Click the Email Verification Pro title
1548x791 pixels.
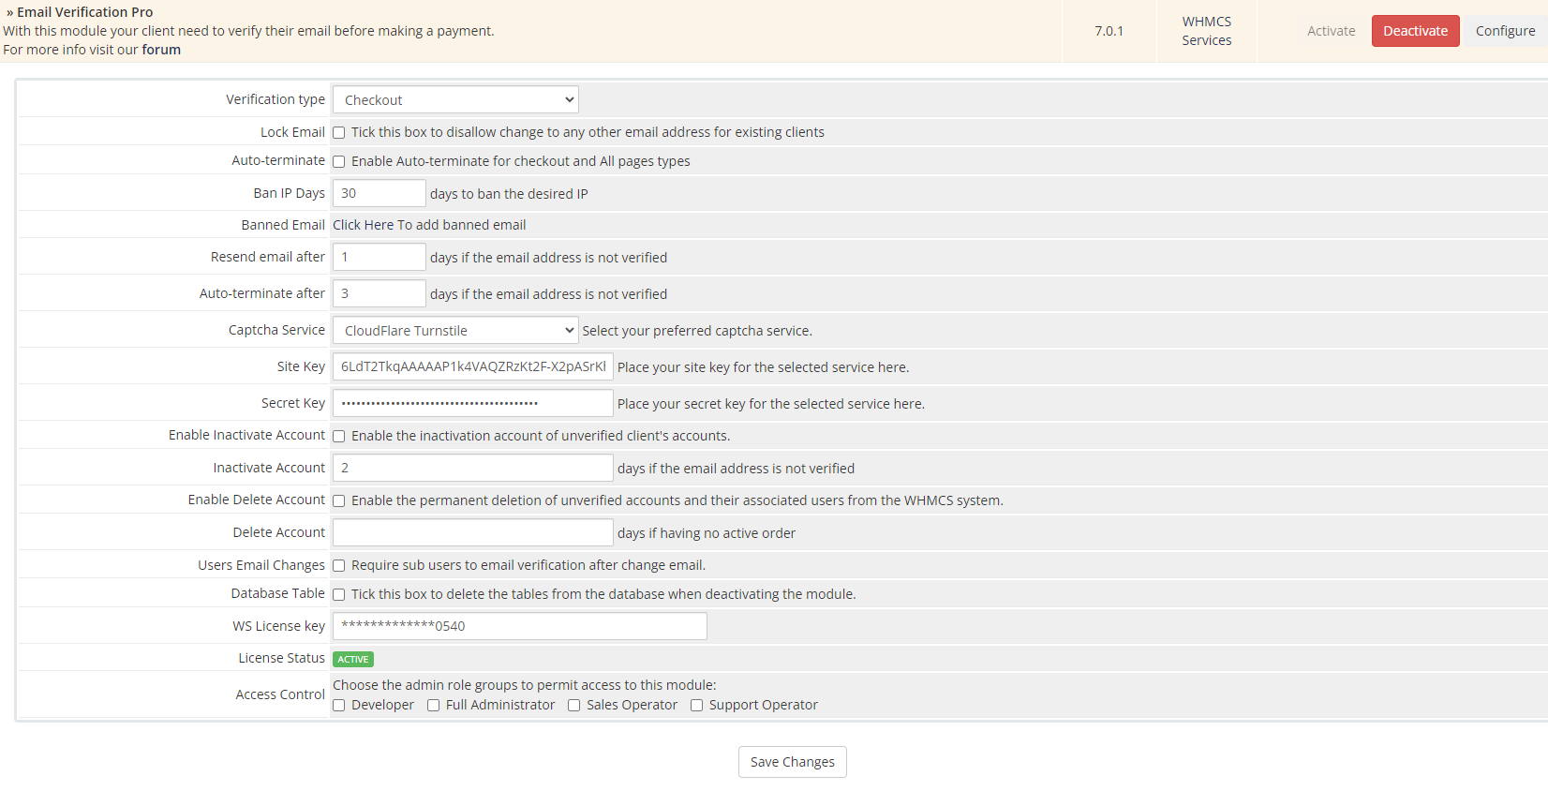tap(85, 12)
